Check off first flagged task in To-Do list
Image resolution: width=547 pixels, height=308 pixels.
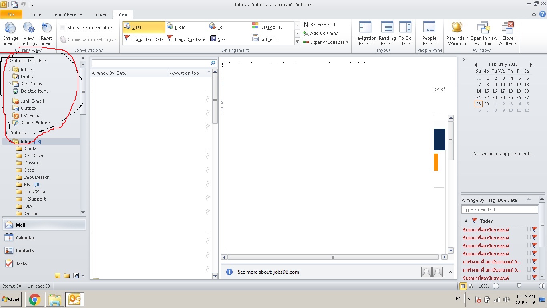pos(529,229)
